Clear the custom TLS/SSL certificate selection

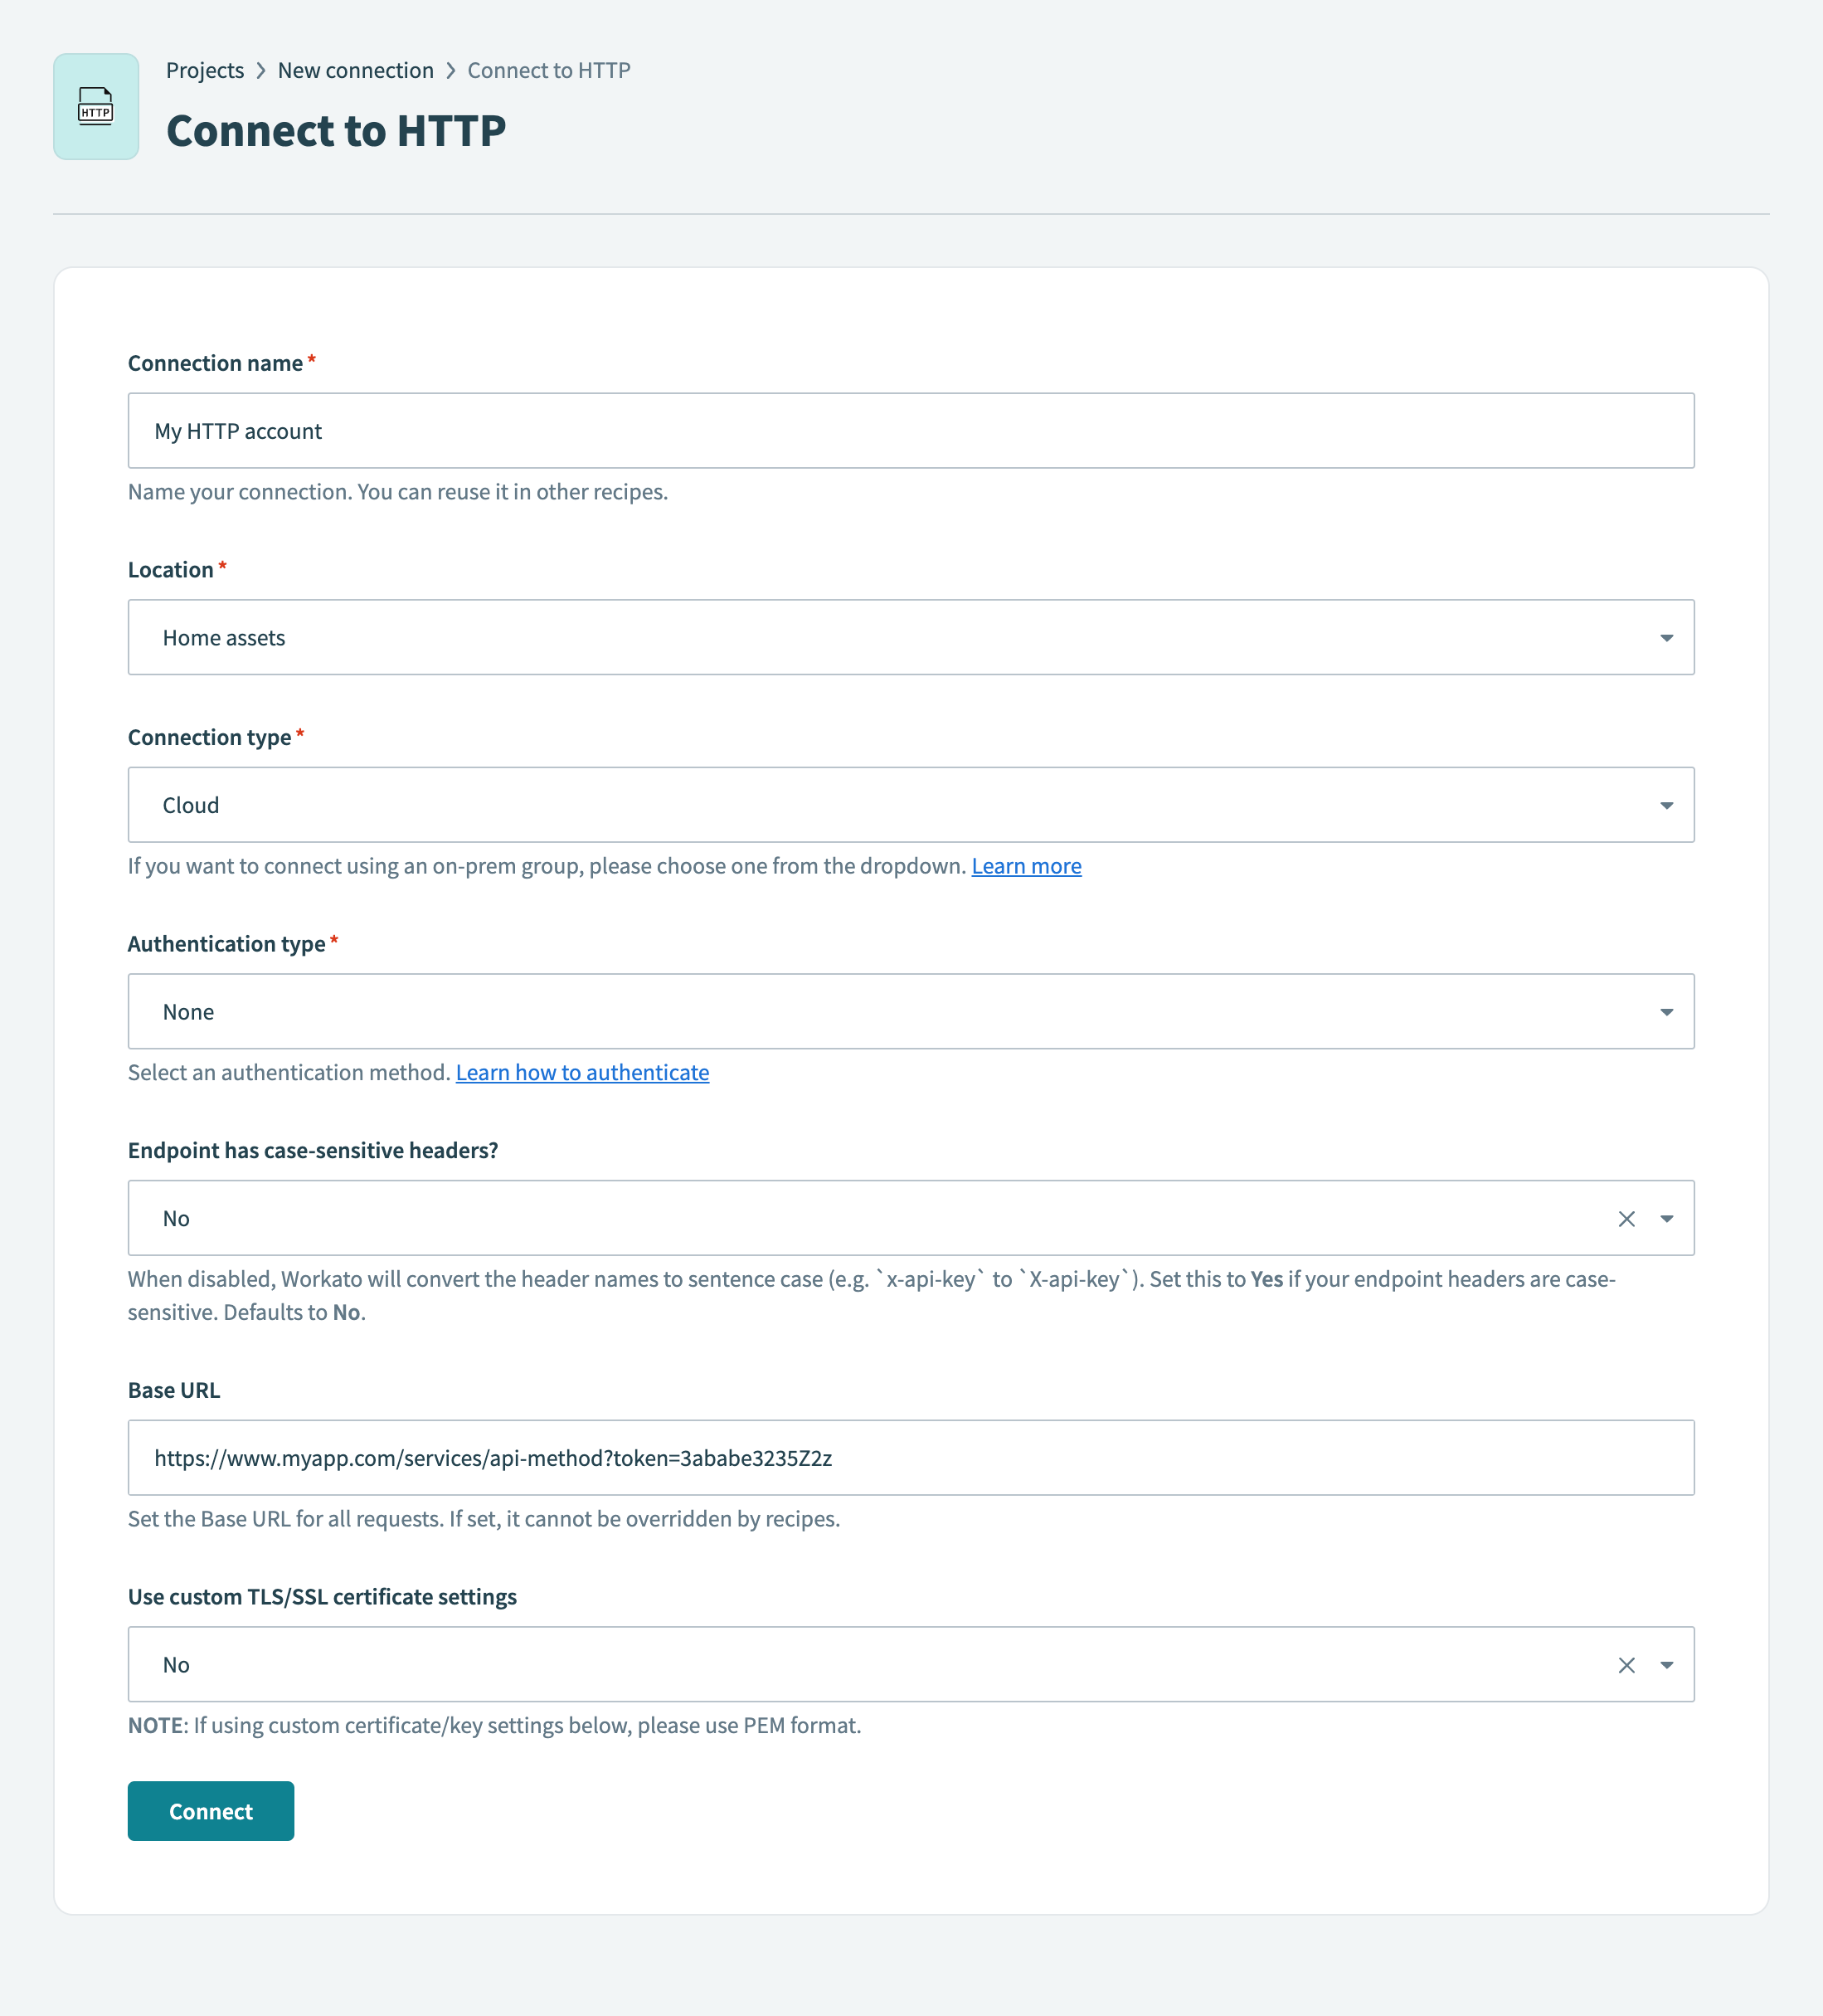pyautogui.click(x=1626, y=1665)
